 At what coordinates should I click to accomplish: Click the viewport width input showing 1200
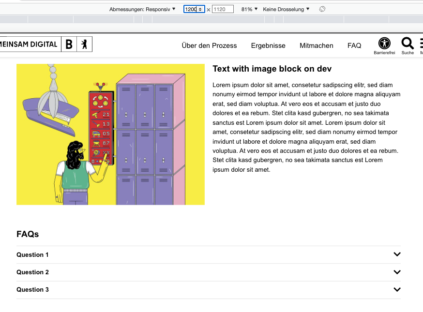pyautogui.click(x=191, y=9)
